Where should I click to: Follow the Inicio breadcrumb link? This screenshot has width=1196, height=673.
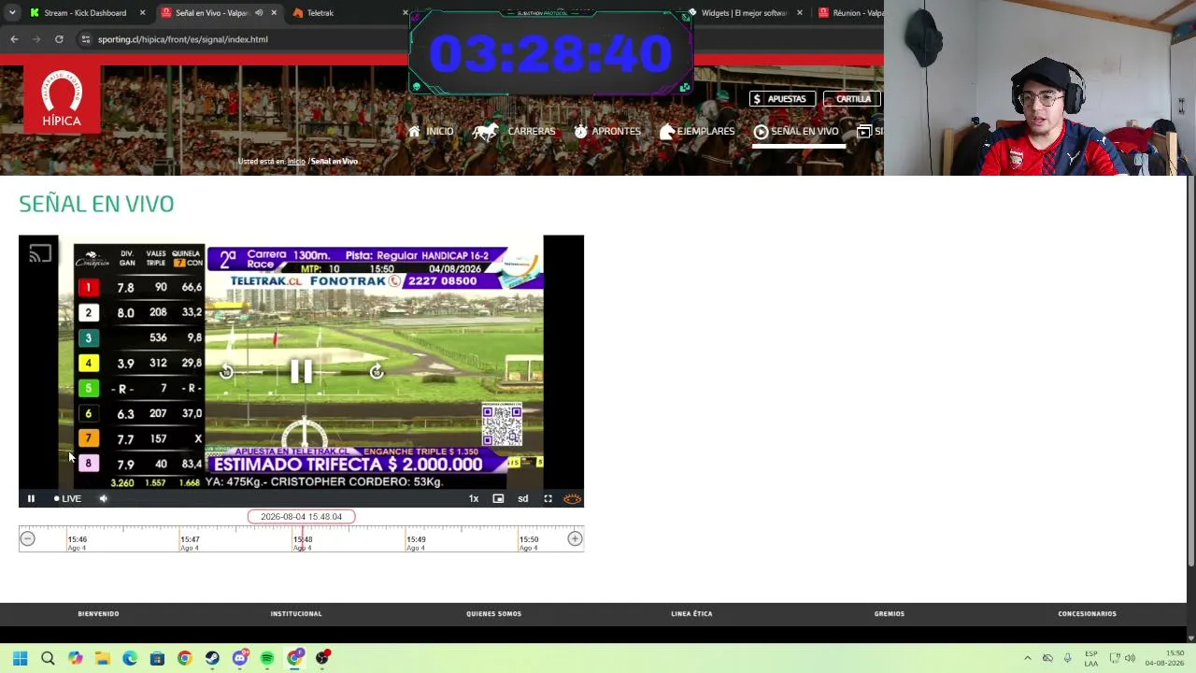[296, 162]
